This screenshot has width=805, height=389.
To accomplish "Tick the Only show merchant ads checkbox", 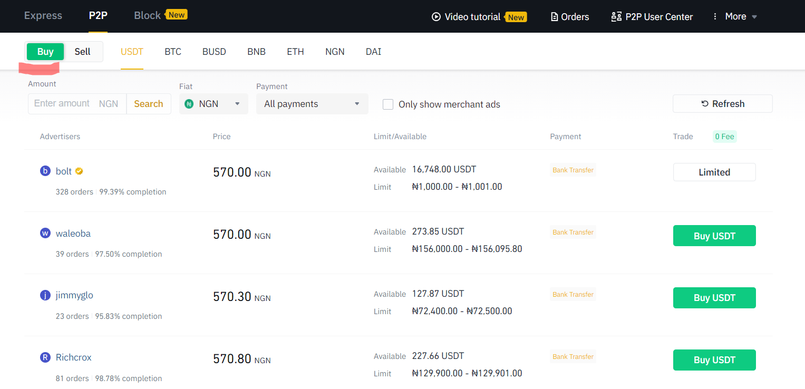I will click(x=388, y=104).
